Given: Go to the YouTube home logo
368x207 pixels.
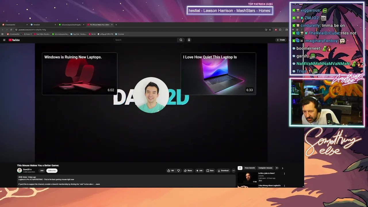Looking at the screenshot, I should 14,40.
